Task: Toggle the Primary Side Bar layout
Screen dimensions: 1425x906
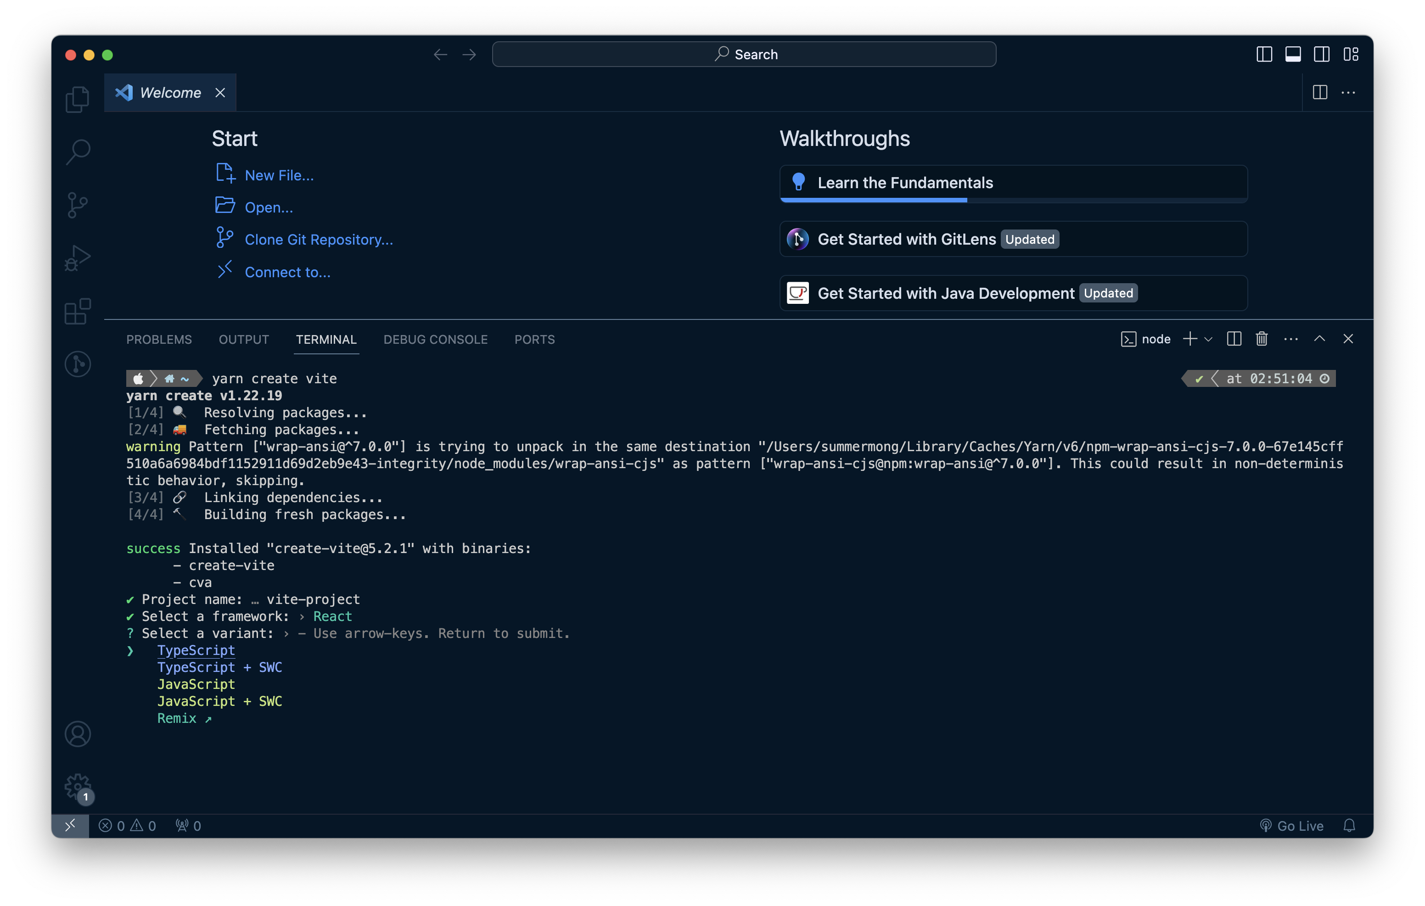Action: click(1264, 55)
